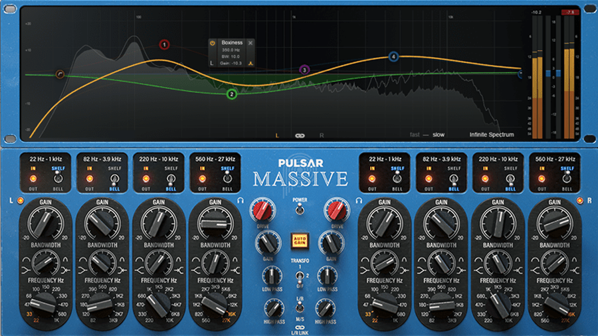This screenshot has width=598, height=336.
Task: Click the red left Drive knob
Action: (x=262, y=210)
